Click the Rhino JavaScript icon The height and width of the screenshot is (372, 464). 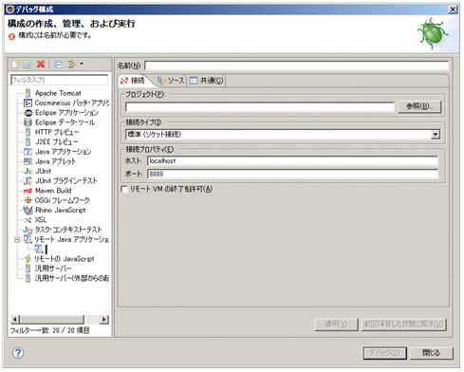(28, 210)
